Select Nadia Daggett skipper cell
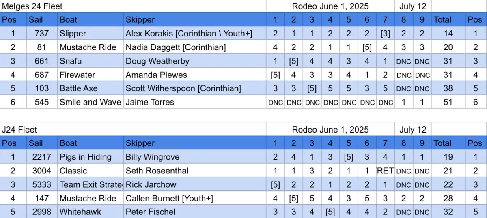 (x=175, y=47)
